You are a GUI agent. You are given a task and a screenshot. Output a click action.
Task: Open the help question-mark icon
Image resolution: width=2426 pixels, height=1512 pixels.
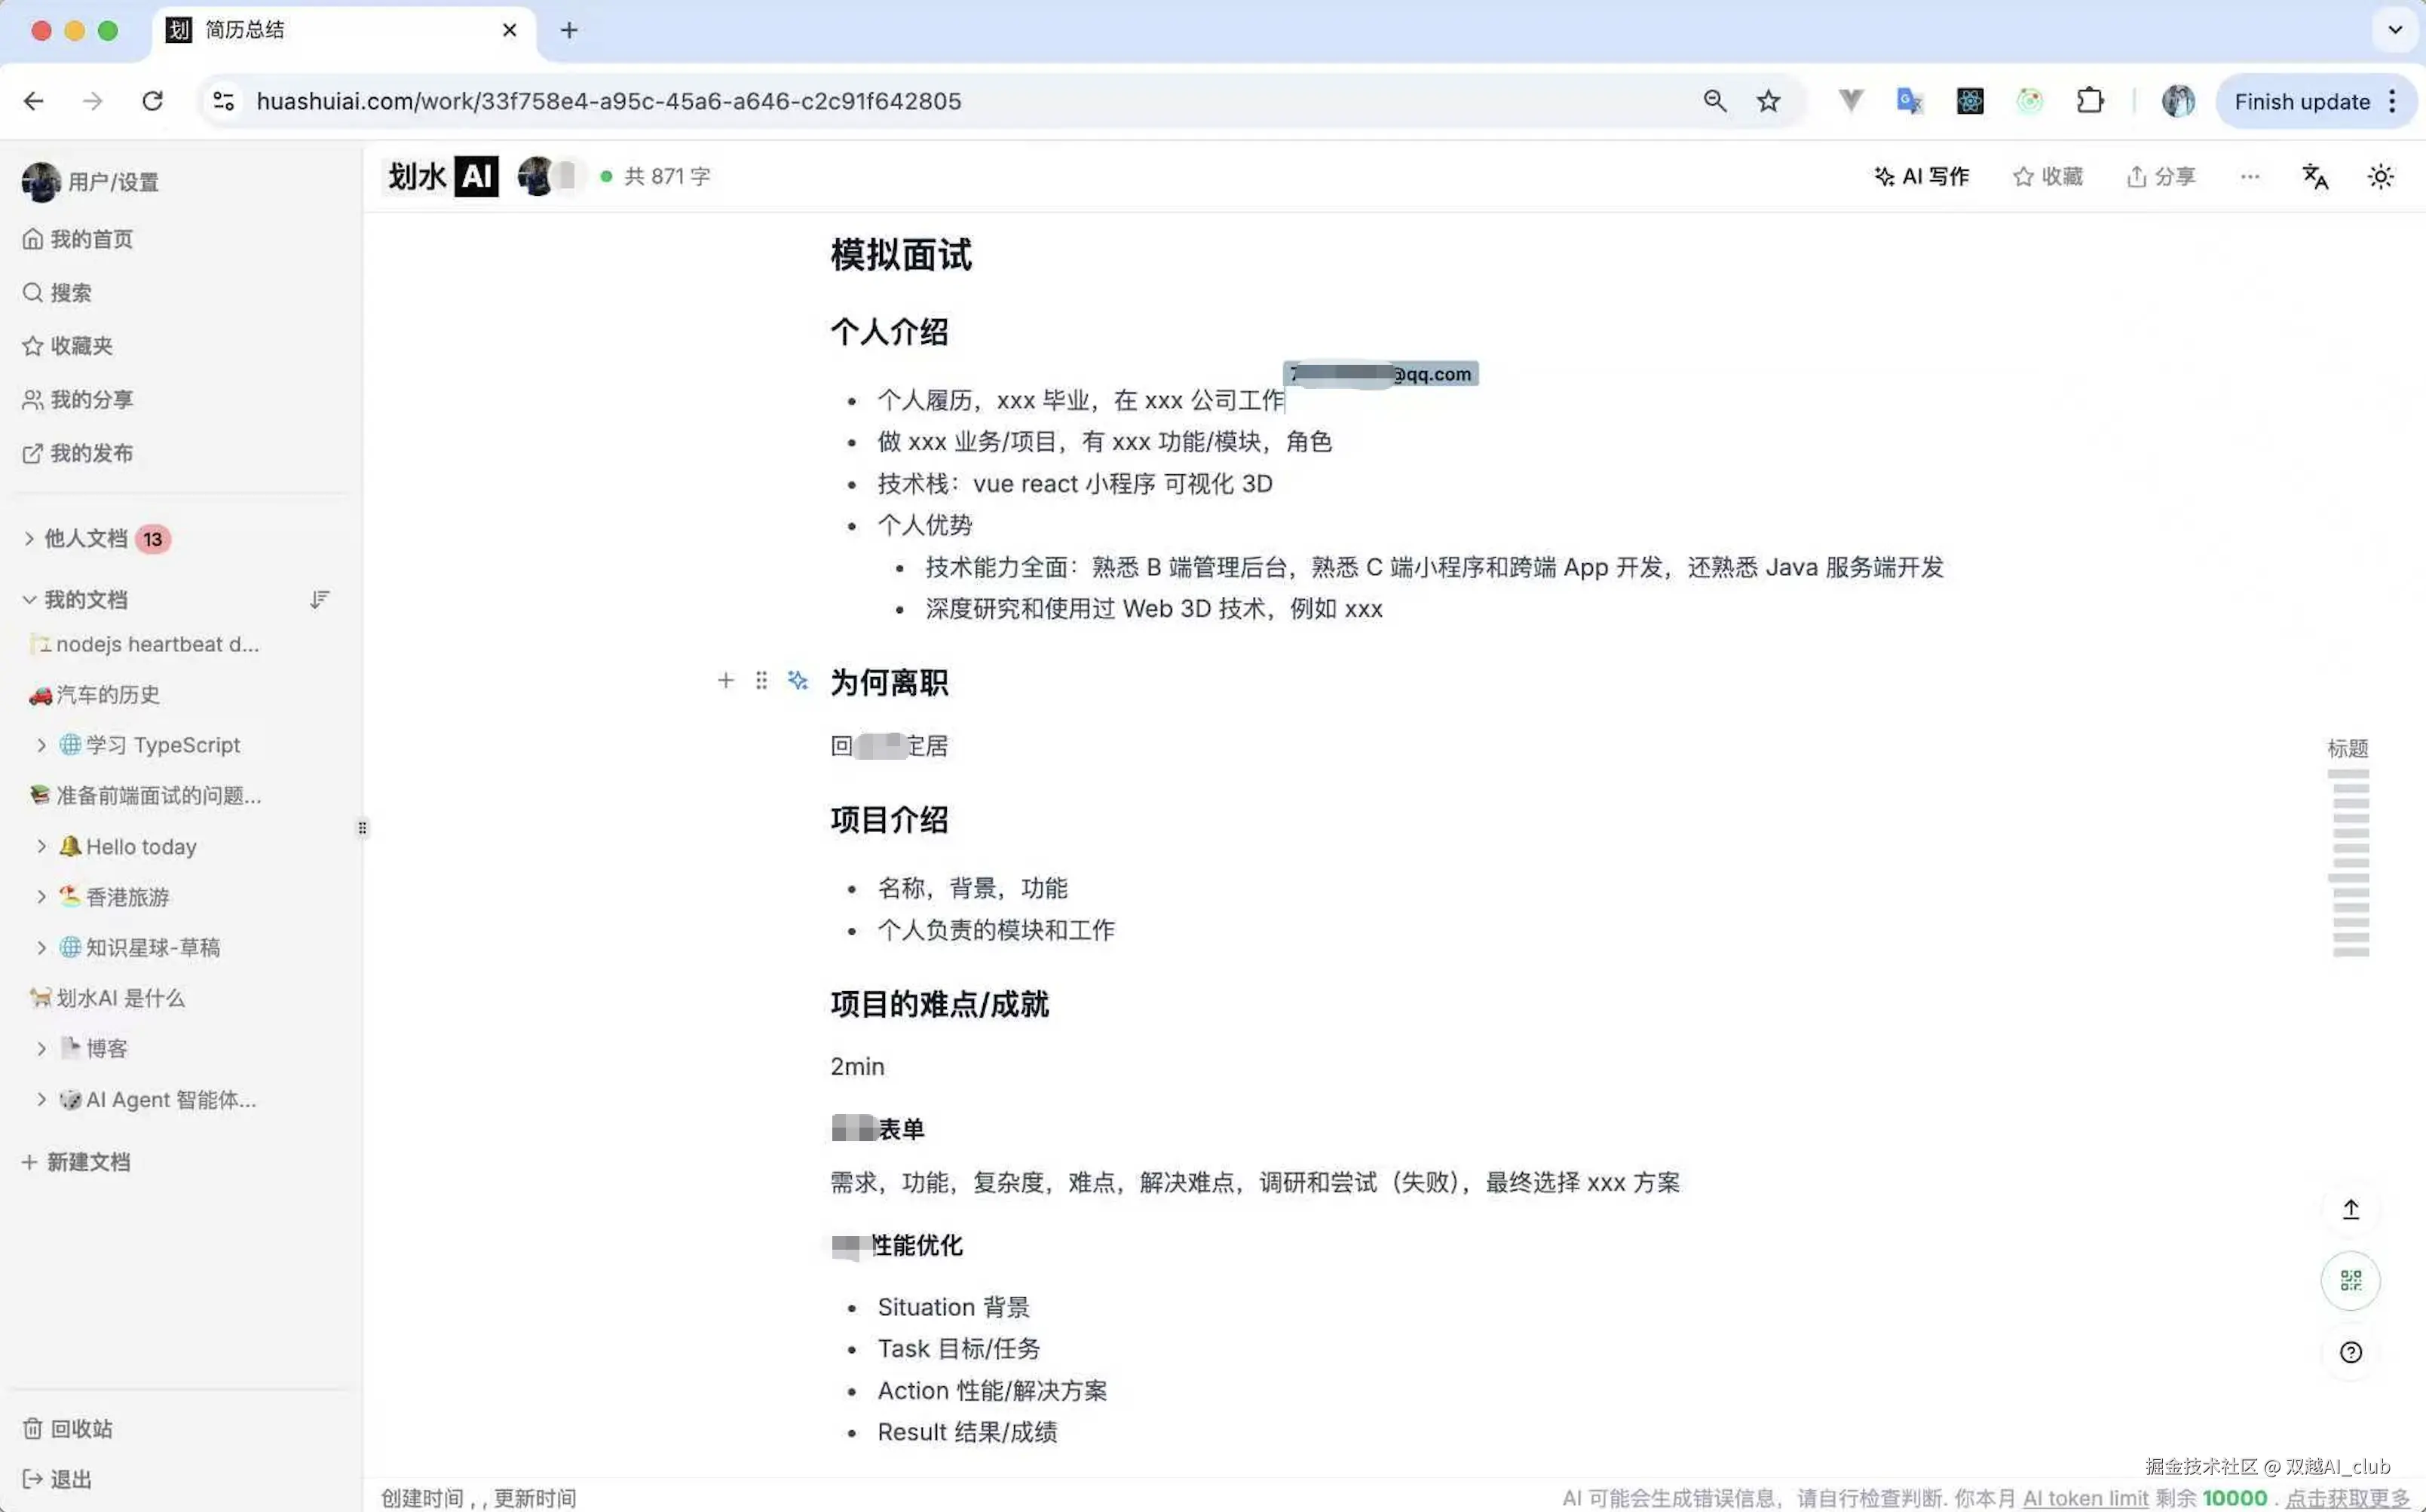tap(2351, 1353)
